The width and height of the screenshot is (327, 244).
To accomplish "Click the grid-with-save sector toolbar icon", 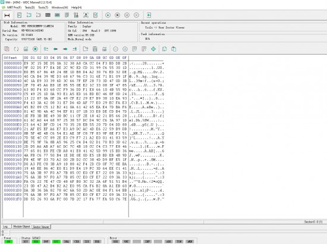I will (x=26, y=49).
